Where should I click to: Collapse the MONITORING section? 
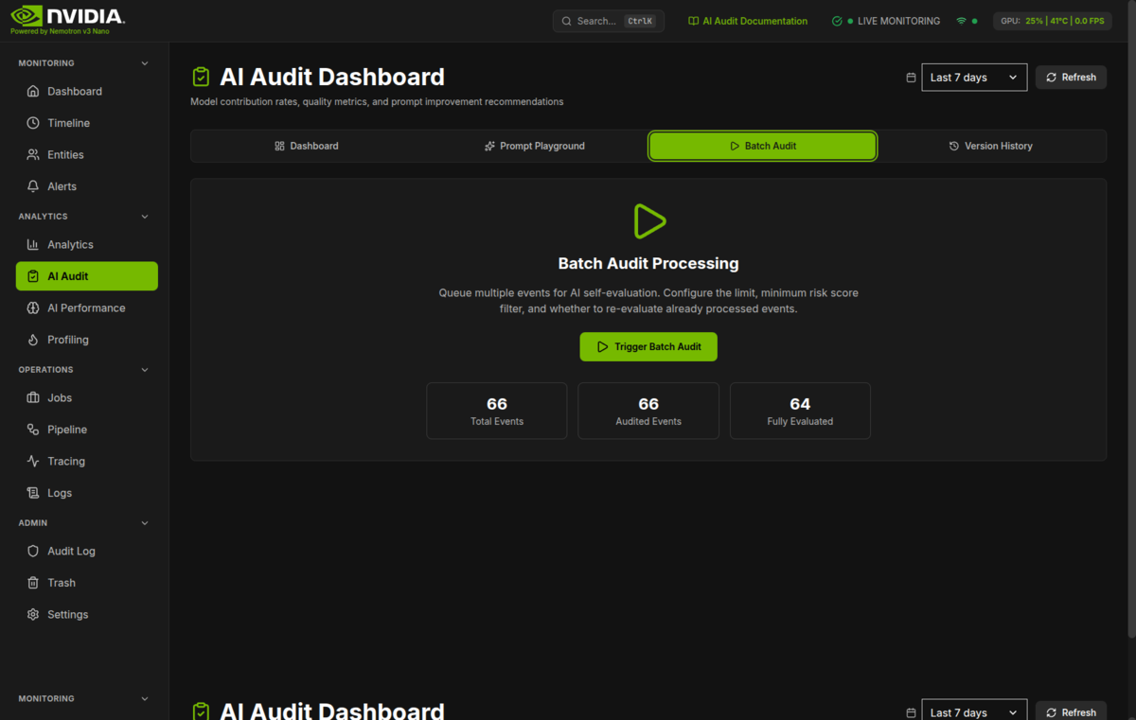pyautogui.click(x=144, y=62)
